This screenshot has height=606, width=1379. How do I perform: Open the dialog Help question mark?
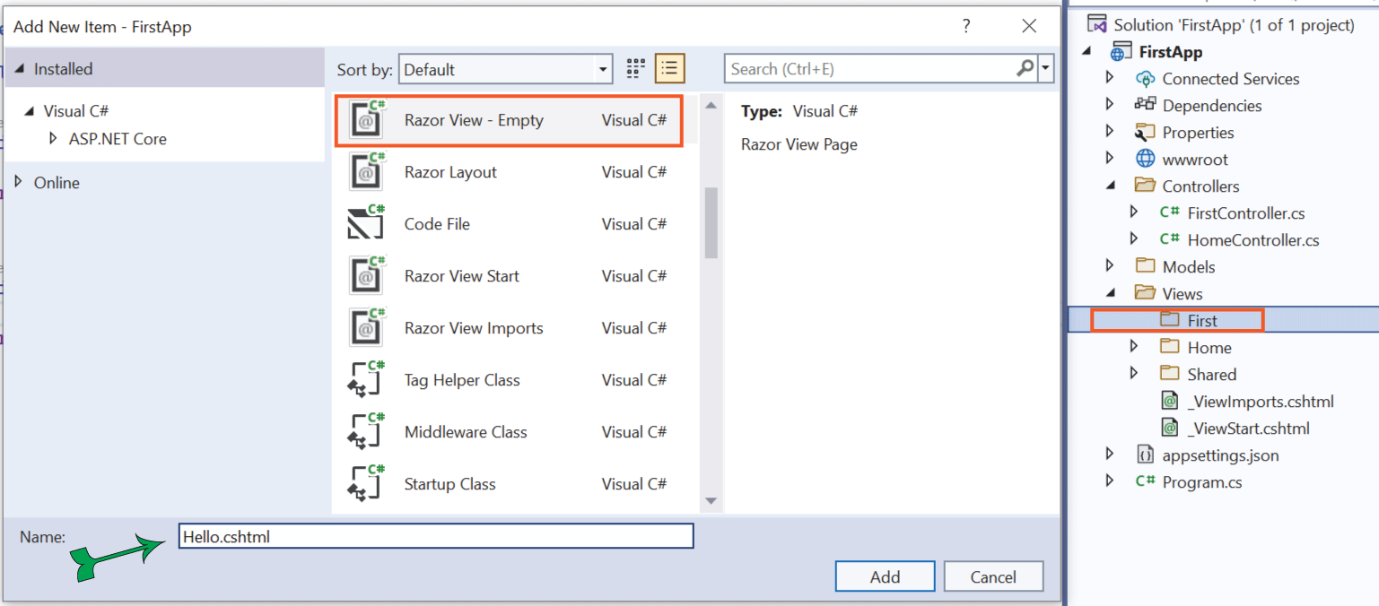click(x=966, y=27)
